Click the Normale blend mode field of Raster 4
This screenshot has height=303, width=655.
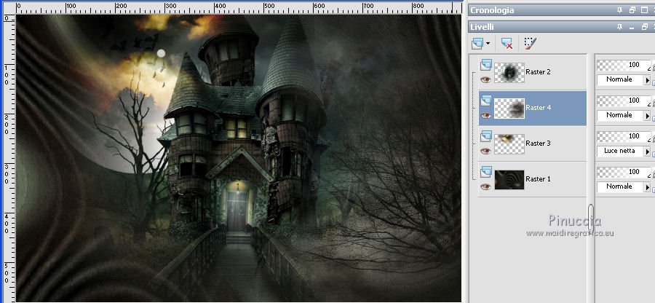coord(620,115)
